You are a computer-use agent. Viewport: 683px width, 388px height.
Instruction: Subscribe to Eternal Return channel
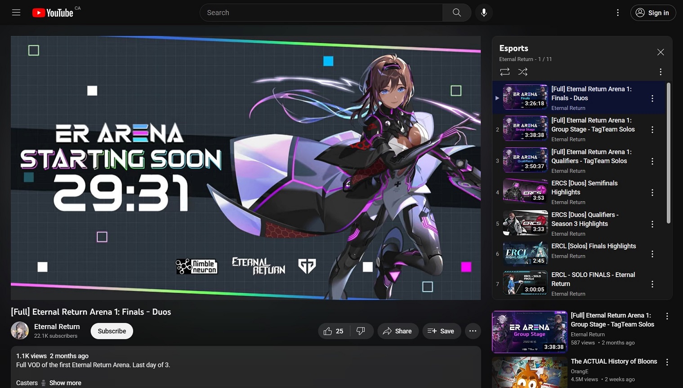pyautogui.click(x=112, y=331)
